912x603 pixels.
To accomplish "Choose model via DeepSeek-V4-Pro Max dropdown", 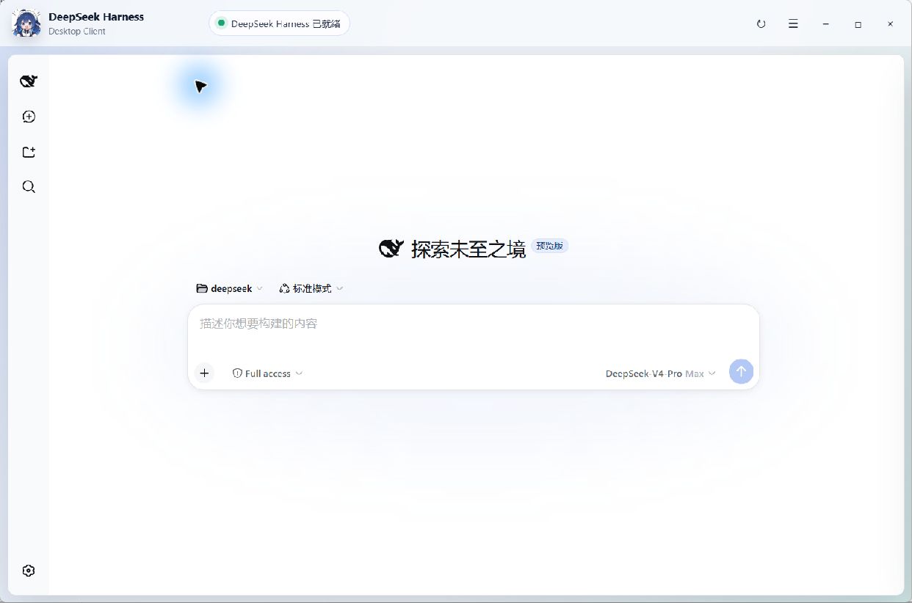I will [x=660, y=373].
